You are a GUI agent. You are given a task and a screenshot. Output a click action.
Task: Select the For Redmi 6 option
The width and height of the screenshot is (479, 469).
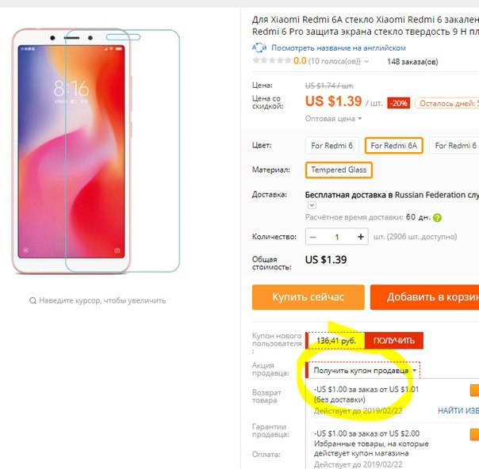(331, 146)
